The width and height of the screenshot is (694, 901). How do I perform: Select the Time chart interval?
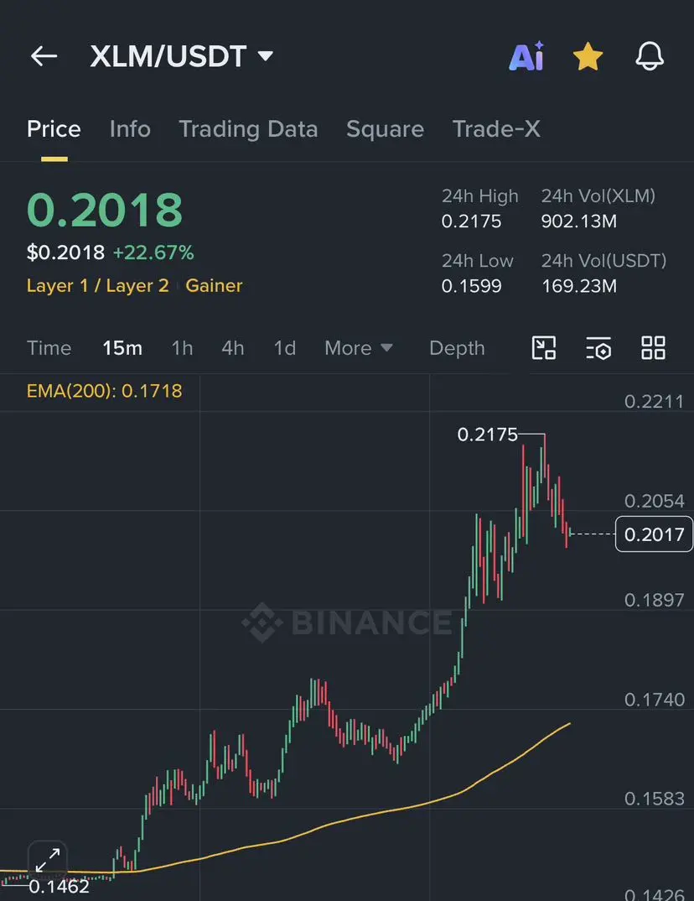[49, 348]
